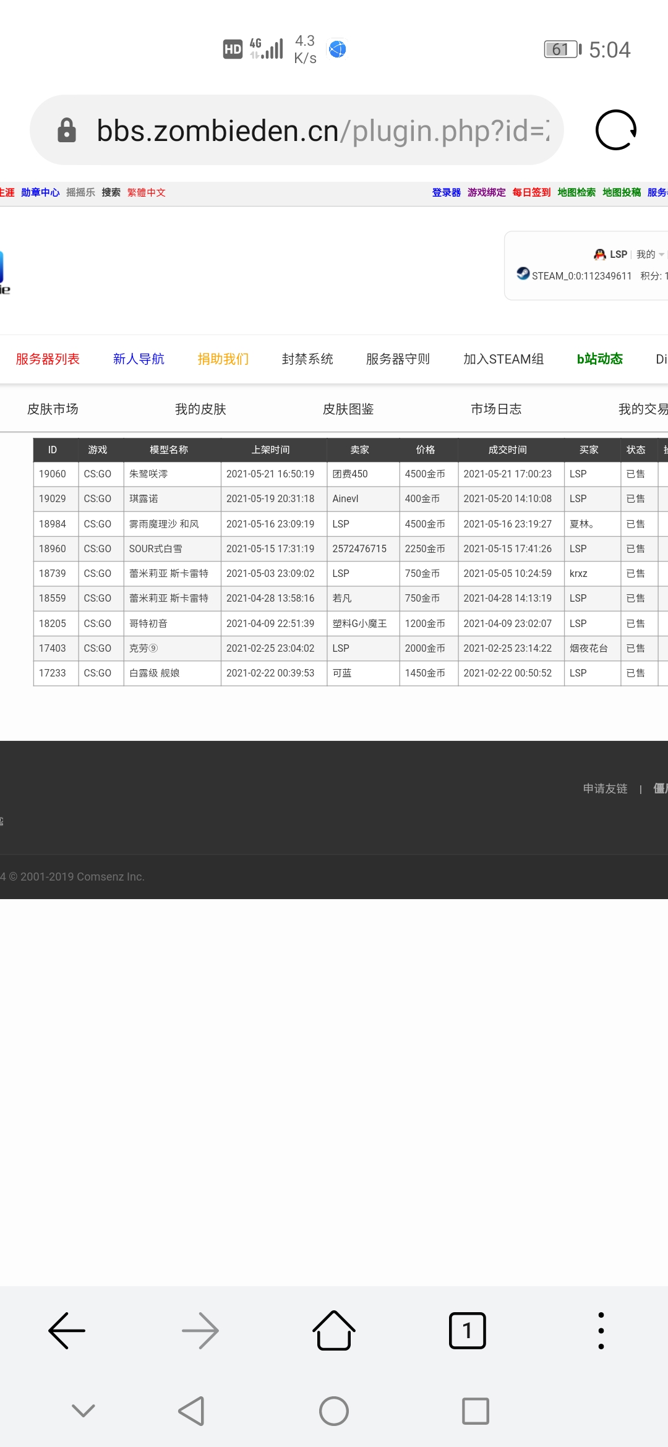Click seller 2572476715
This screenshot has width=668, height=1447.
click(x=359, y=548)
